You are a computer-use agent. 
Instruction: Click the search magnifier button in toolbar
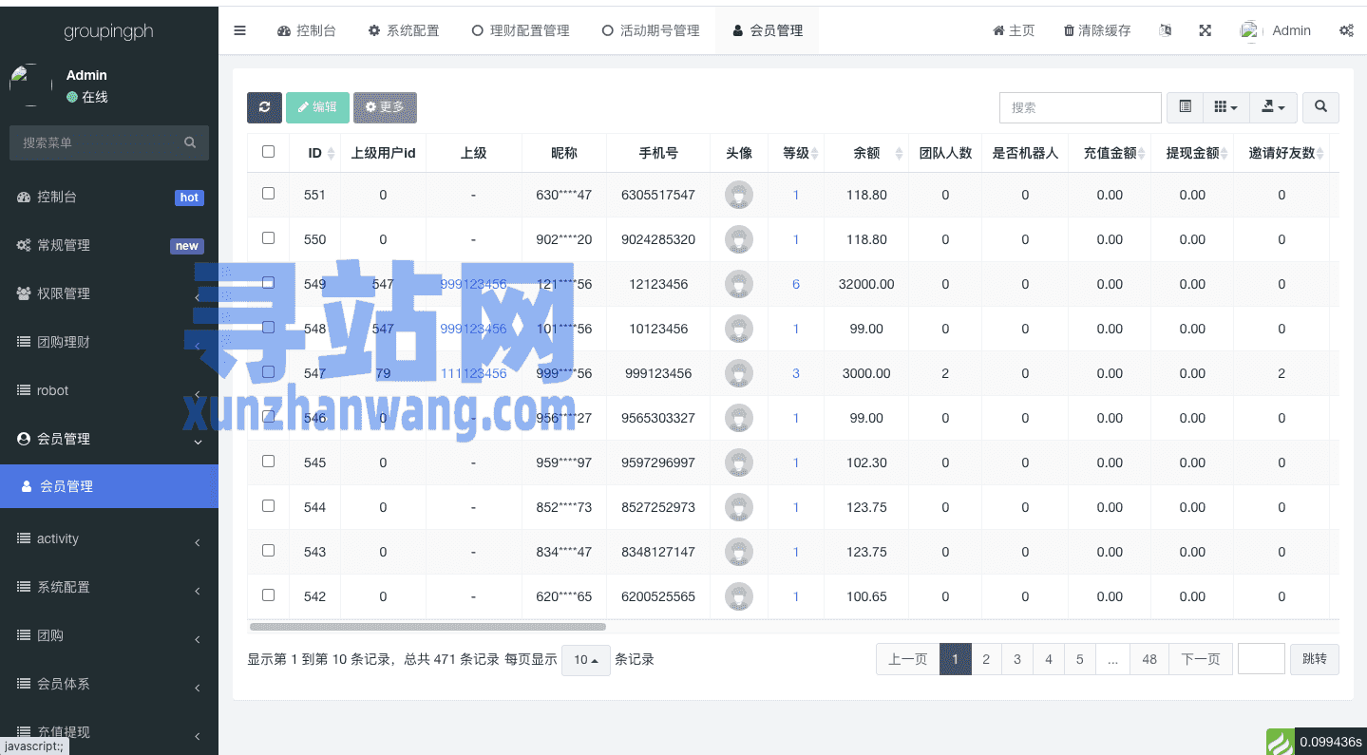[1320, 107]
